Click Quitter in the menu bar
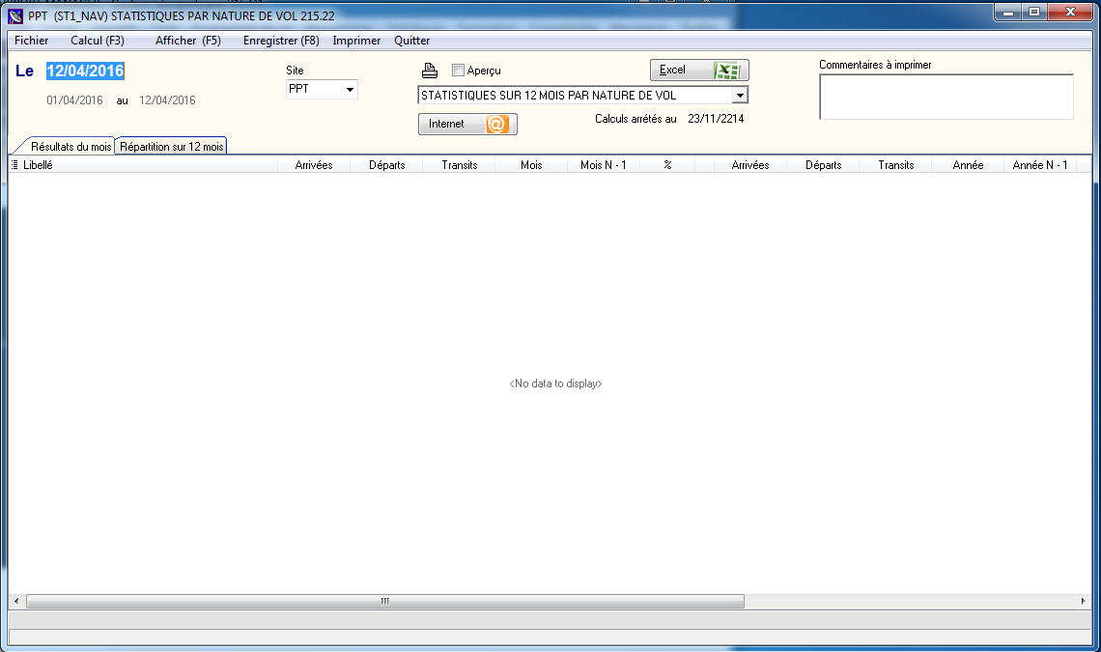Viewport: 1101px width, 652px height. 412,41
